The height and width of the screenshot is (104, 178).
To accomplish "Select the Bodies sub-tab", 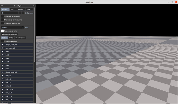I will (5, 38).
